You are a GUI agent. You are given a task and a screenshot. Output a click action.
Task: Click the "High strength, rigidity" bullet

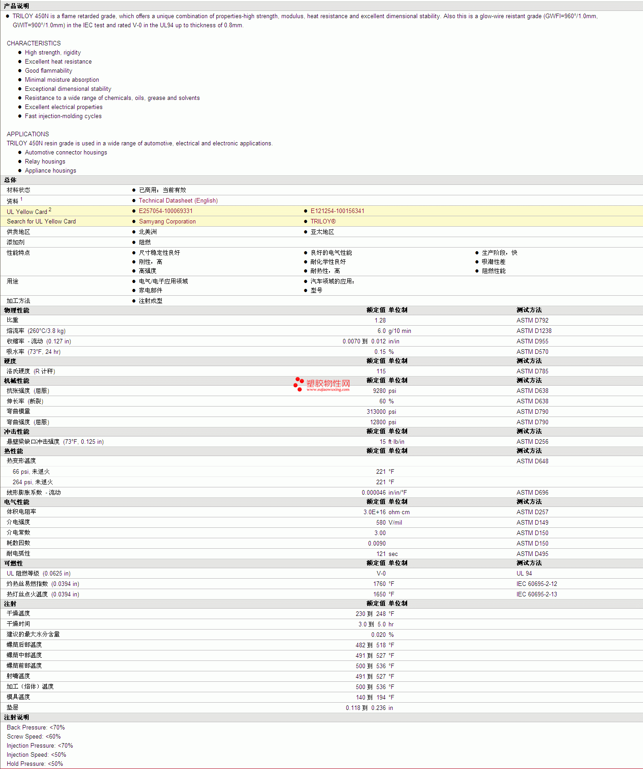(53, 53)
